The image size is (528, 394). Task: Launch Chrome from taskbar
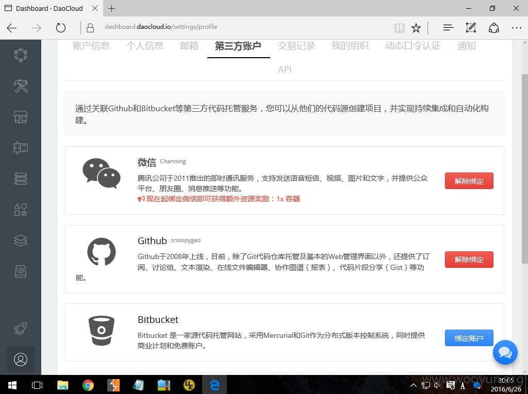coord(88,385)
